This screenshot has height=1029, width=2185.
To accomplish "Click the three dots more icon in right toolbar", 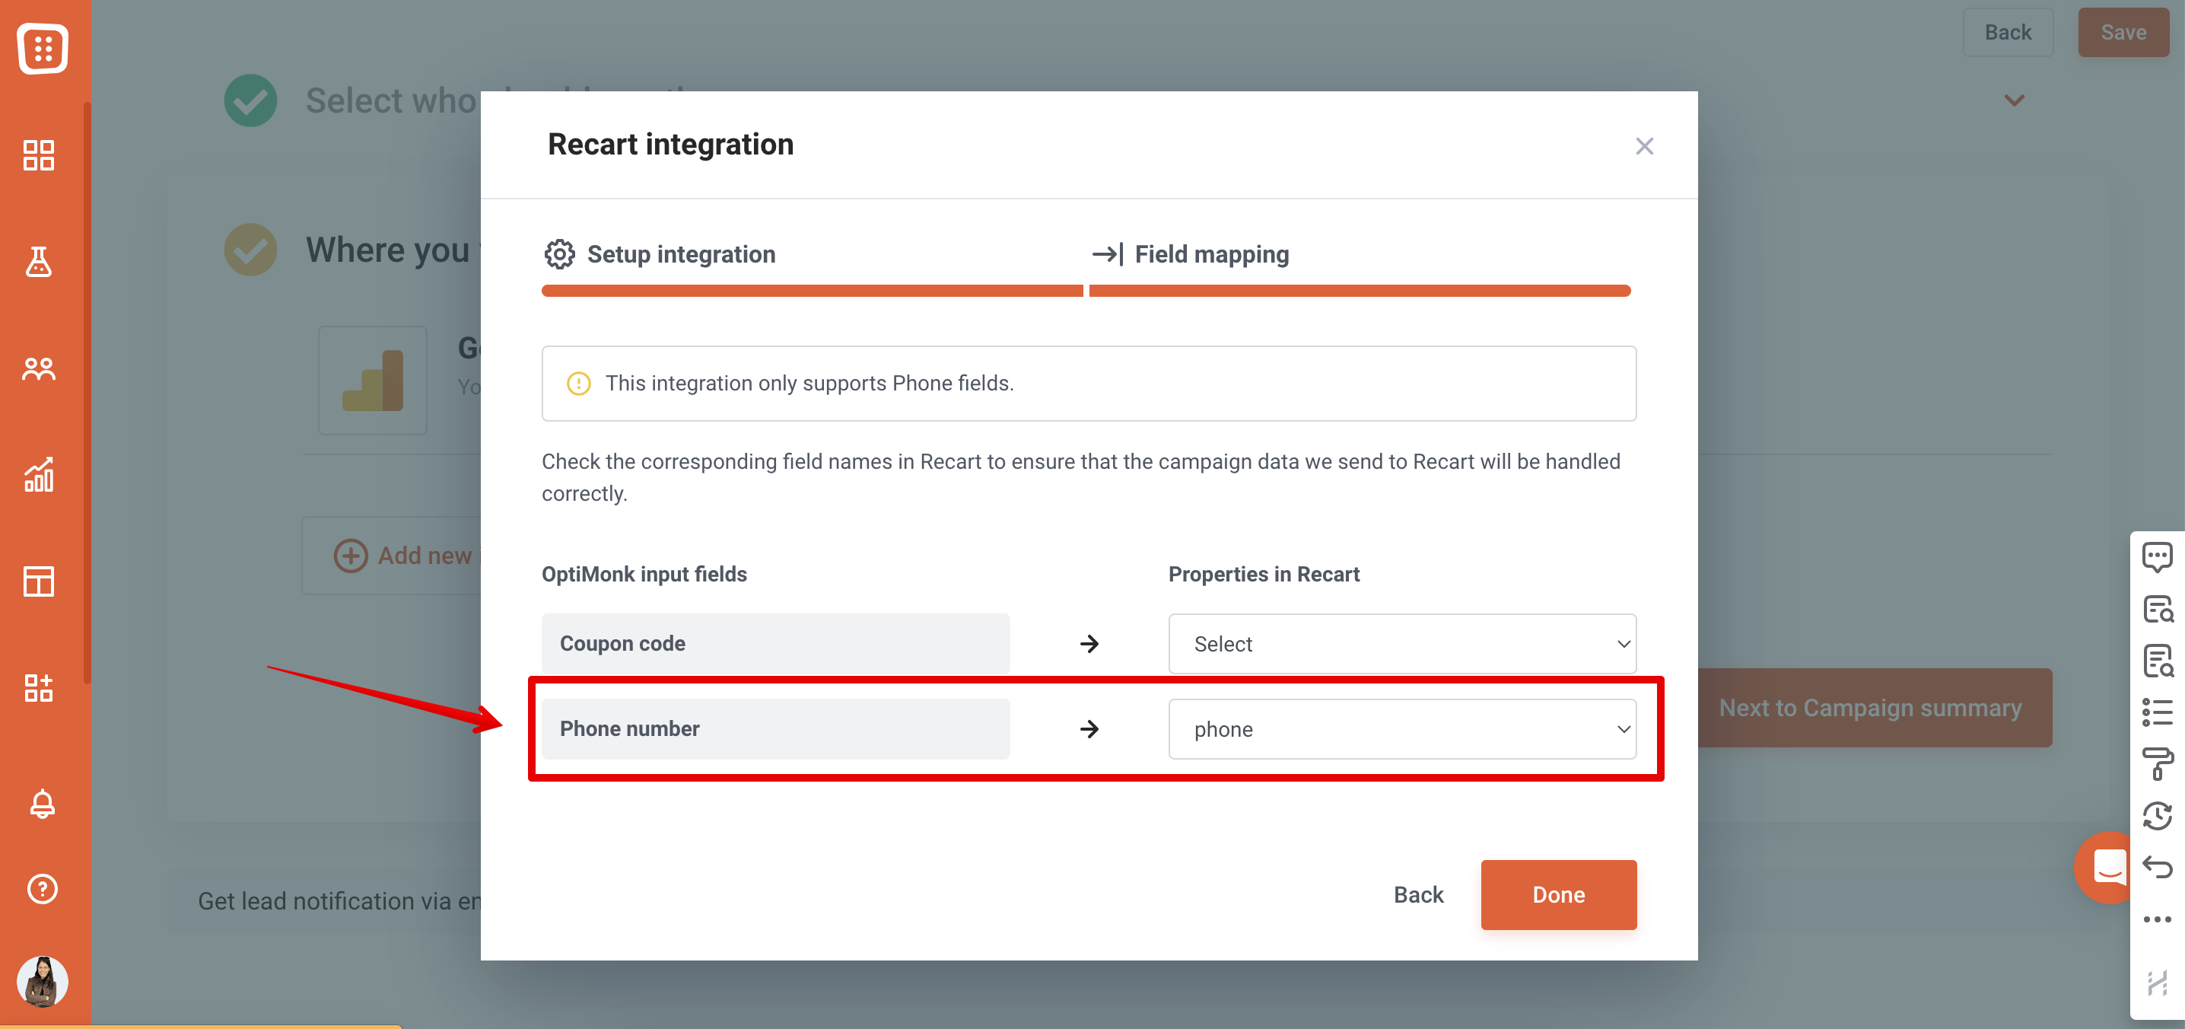I will (2157, 919).
